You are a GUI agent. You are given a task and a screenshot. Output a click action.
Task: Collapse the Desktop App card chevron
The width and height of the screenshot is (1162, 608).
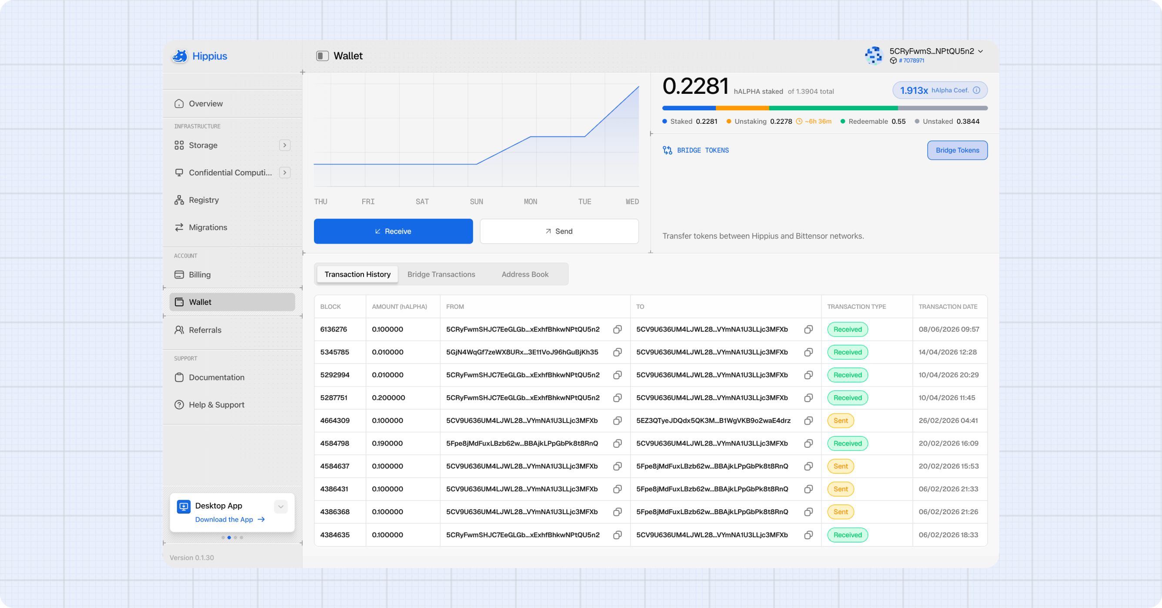(x=280, y=507)
